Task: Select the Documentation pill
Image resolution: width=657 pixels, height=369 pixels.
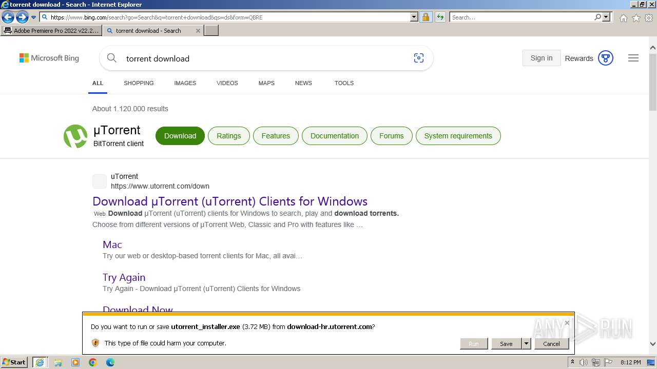Action: point(335,136)
